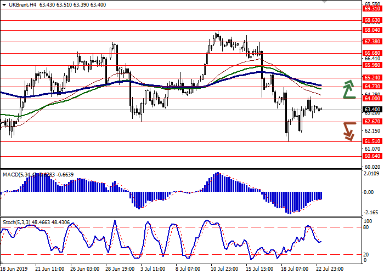
Task: Click the current price 63.400 black label
Action: (x=372, y=109)
